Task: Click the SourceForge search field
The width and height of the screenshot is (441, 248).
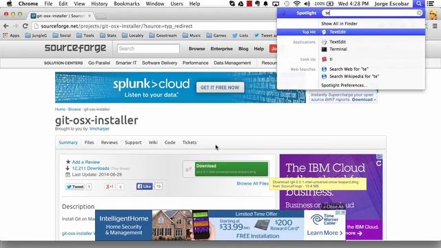Action: pyautogui.click(x=148, y=49)
